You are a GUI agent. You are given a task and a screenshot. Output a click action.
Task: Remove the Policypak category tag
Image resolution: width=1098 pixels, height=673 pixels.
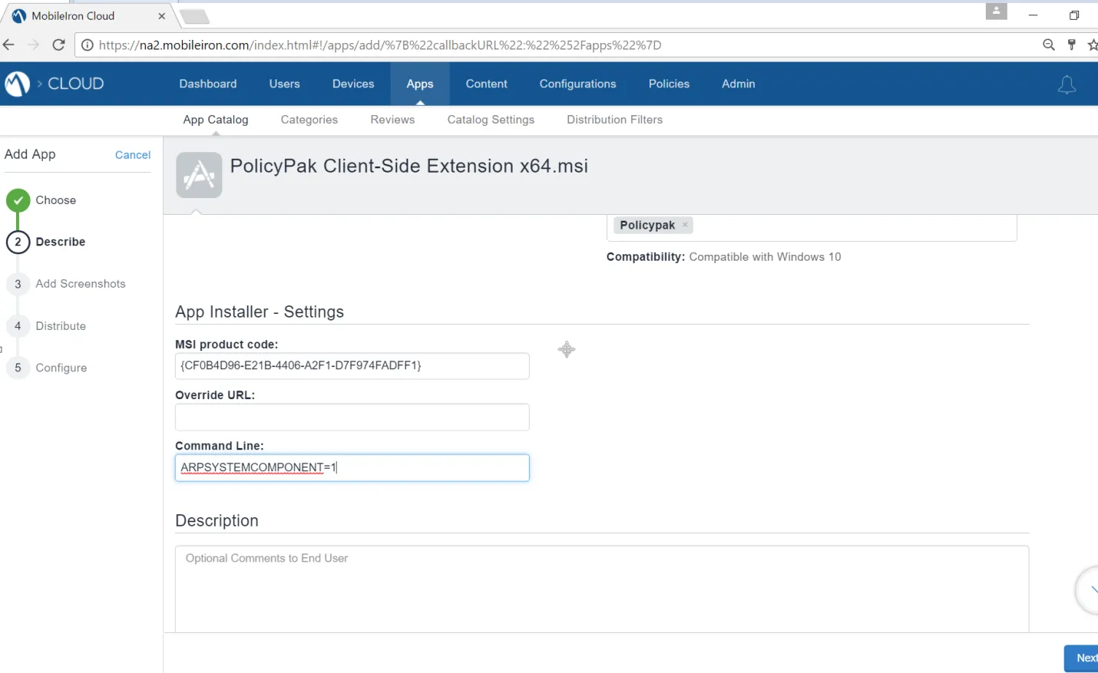[685, 225]
